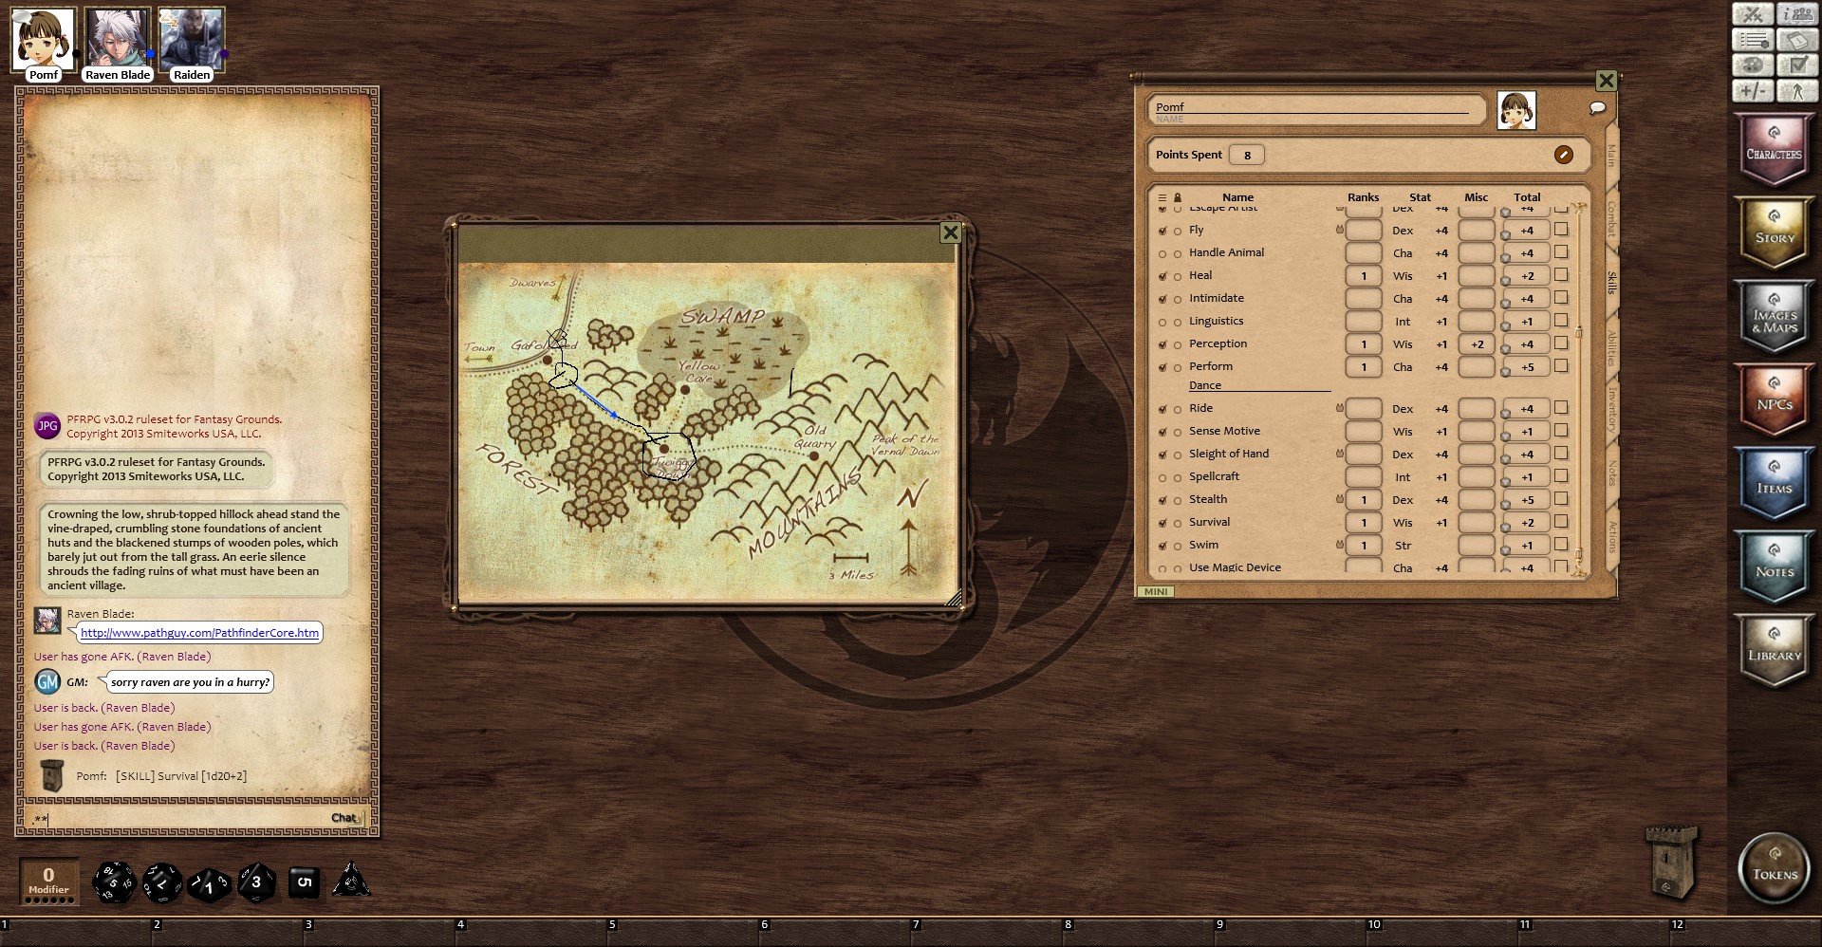
Task: Open the pathguy.com PathfinderCore link in chat
Action: (199, 633)
